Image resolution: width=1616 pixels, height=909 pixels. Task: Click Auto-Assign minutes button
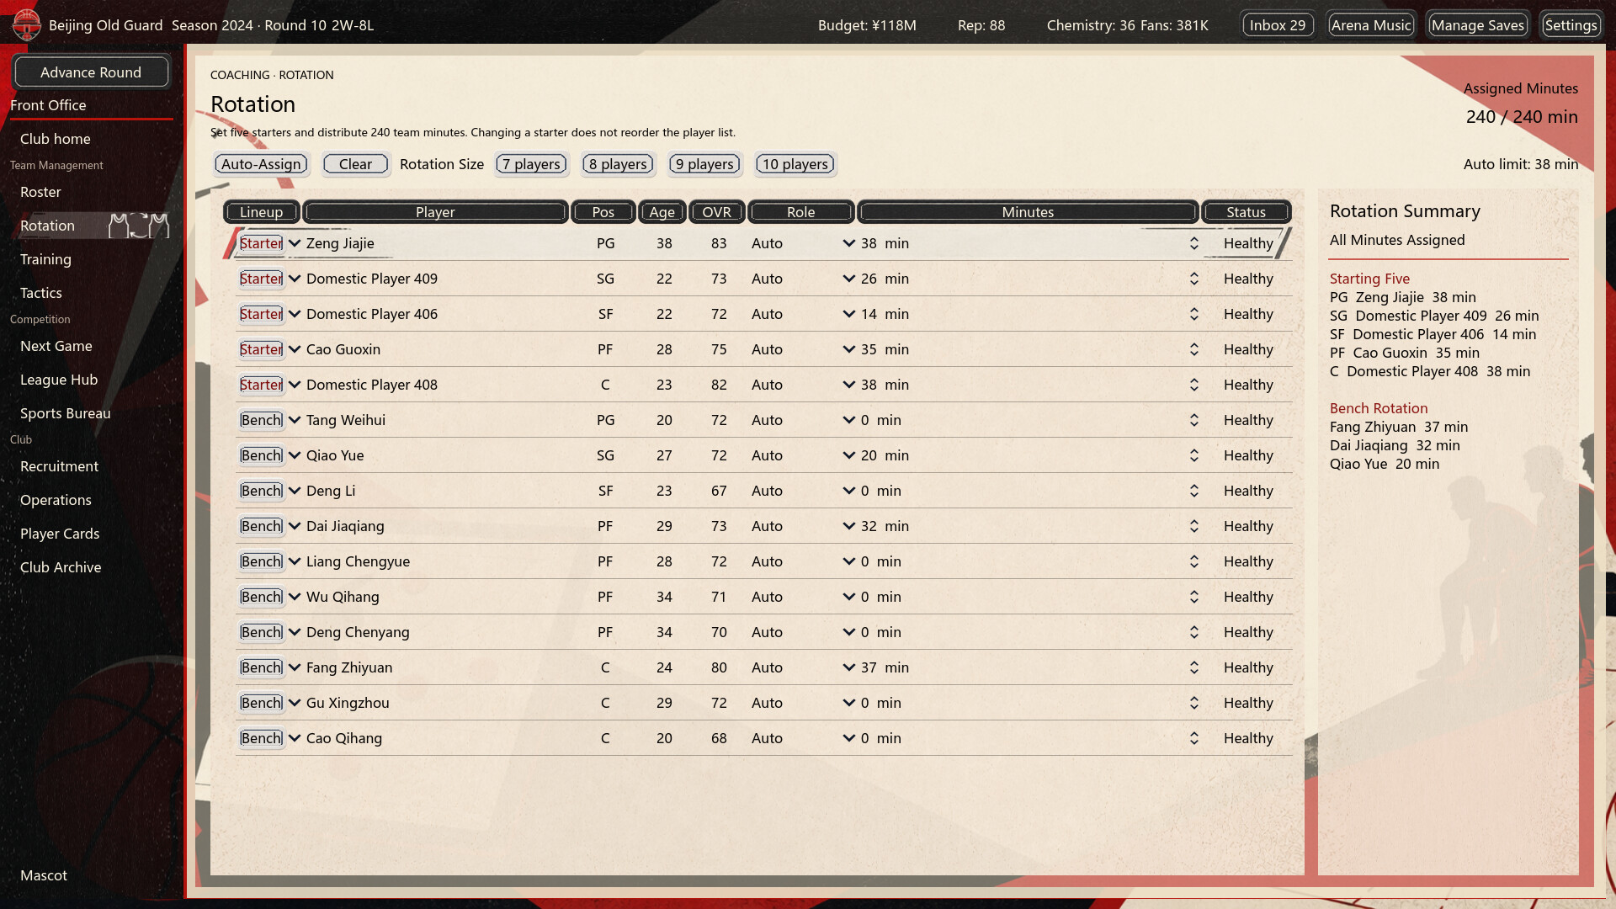261,164
